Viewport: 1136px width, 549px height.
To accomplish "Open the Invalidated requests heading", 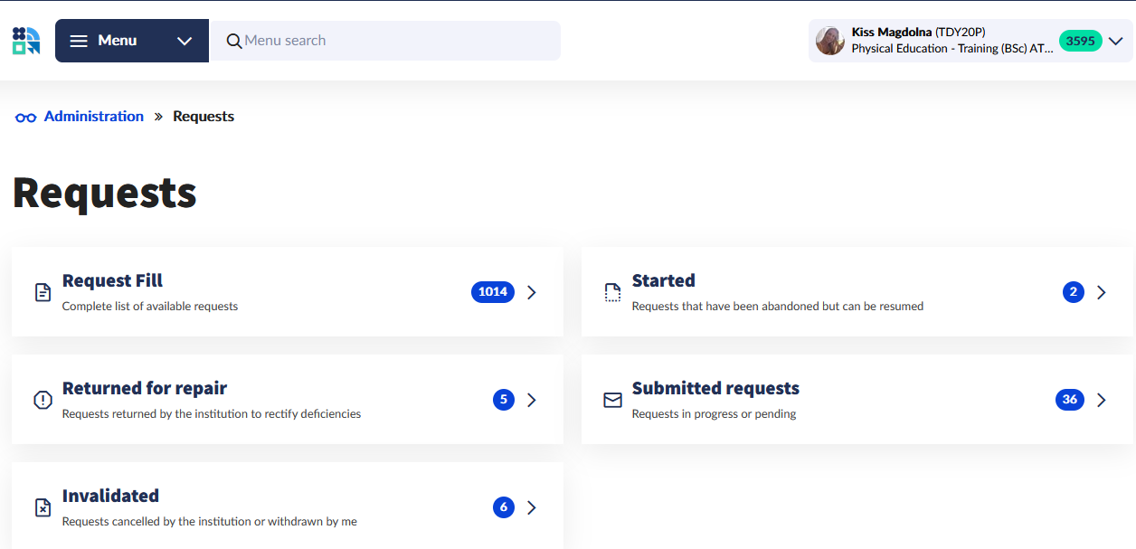I will [x=110, y=496].
